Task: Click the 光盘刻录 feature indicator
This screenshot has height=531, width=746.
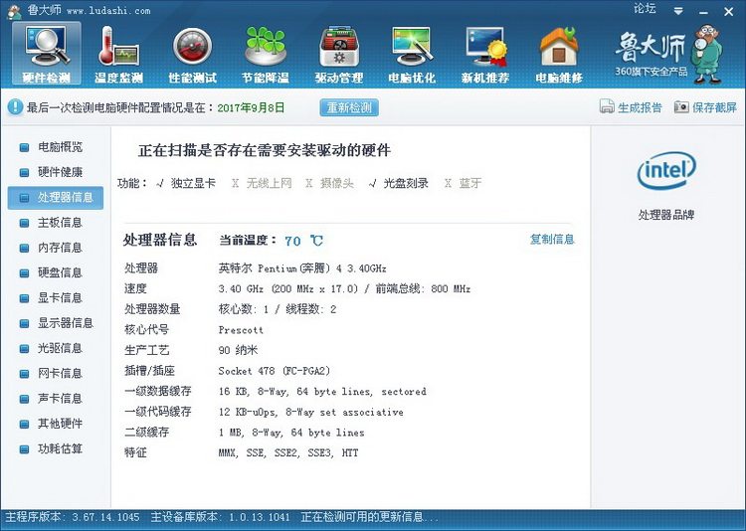Action: tap(399, 183)
